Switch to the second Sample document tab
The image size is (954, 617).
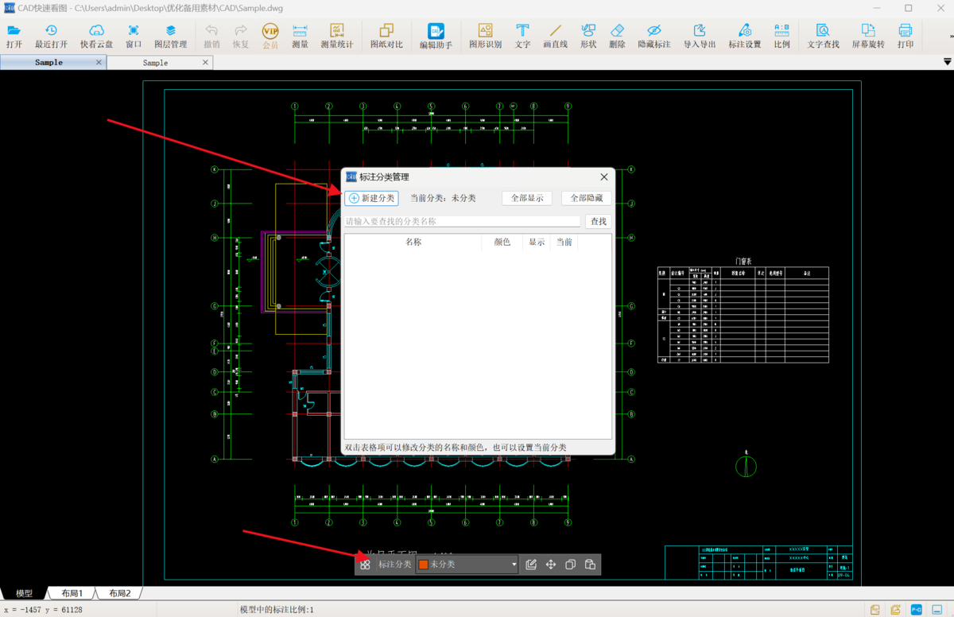coord(156,63)
